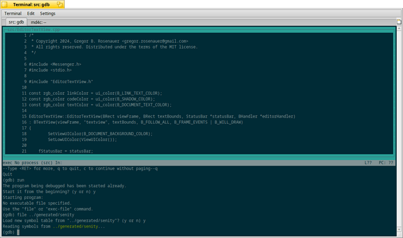The height and width of the screenshot is (238, 403).
Task: Open the Settings menu
Action: pos(47,13)
